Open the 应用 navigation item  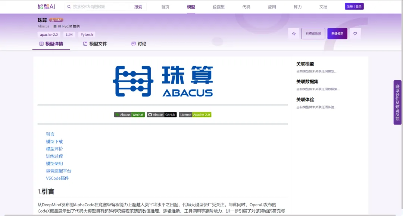click(272, 7)
